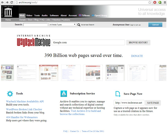Click the SAVE PAGE button
Screen dimensions: 167x135
153,103
